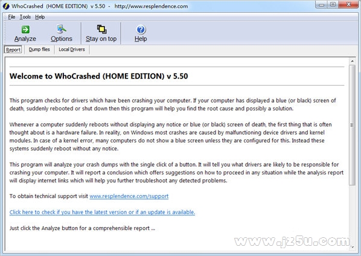This screenshot has height=256, width=361.
Task: Click the Stay on top label
Action: point(101,39)
